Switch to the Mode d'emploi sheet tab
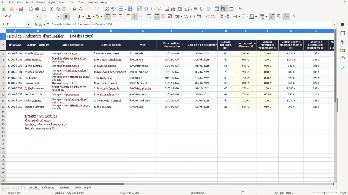 coord(83,187)
